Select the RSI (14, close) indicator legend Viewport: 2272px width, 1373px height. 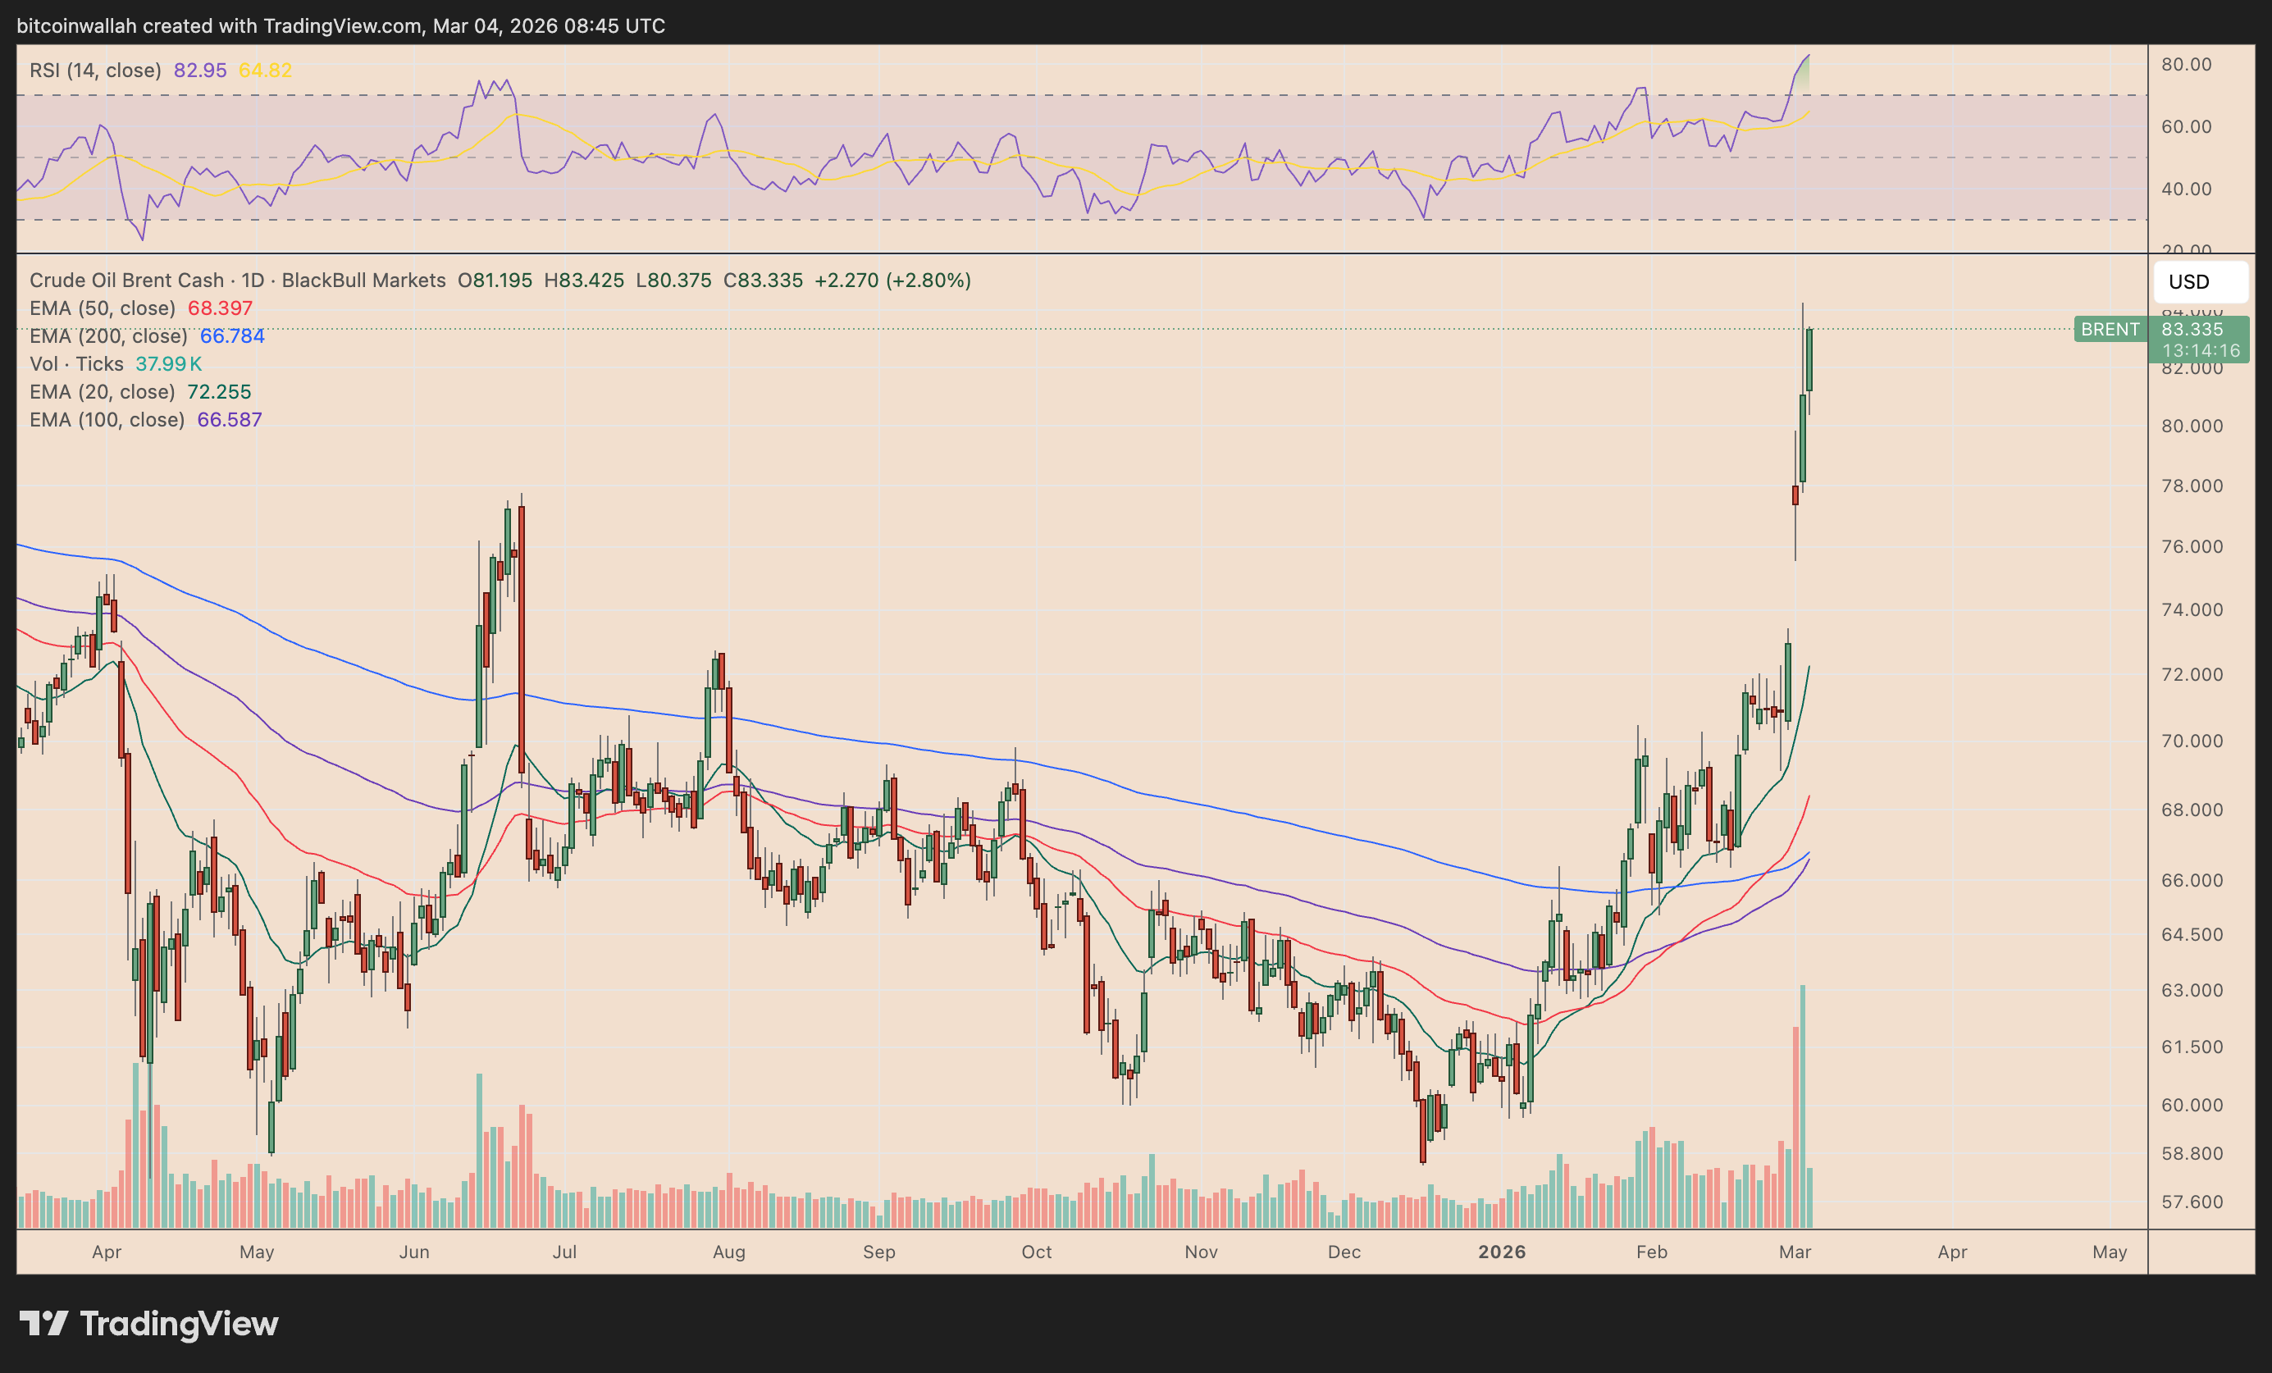point(95,70)
